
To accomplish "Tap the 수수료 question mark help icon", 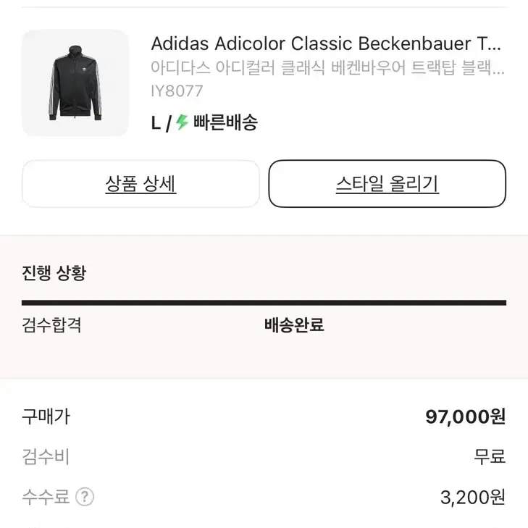I will 85,497.
